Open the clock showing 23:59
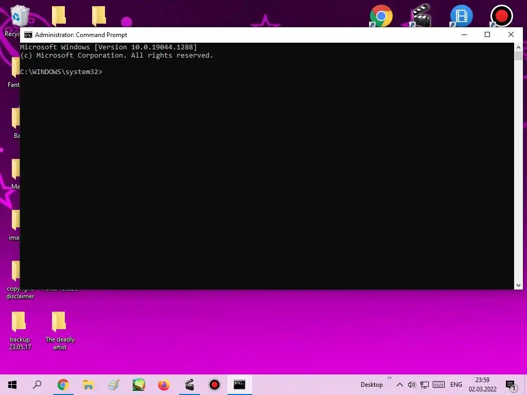This screenshot has width=527, height=395. coord(482,385)
